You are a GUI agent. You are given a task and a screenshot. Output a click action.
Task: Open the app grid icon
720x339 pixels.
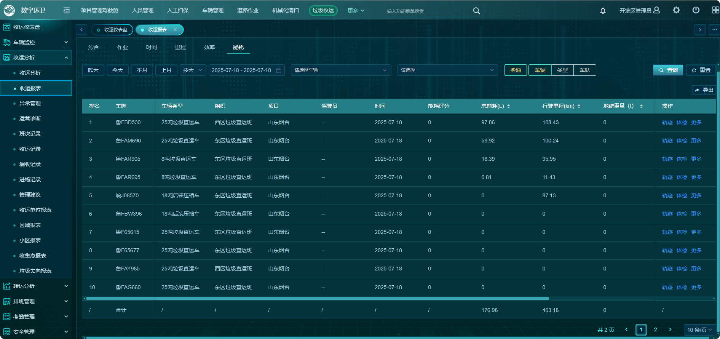[x=715, y=10]
